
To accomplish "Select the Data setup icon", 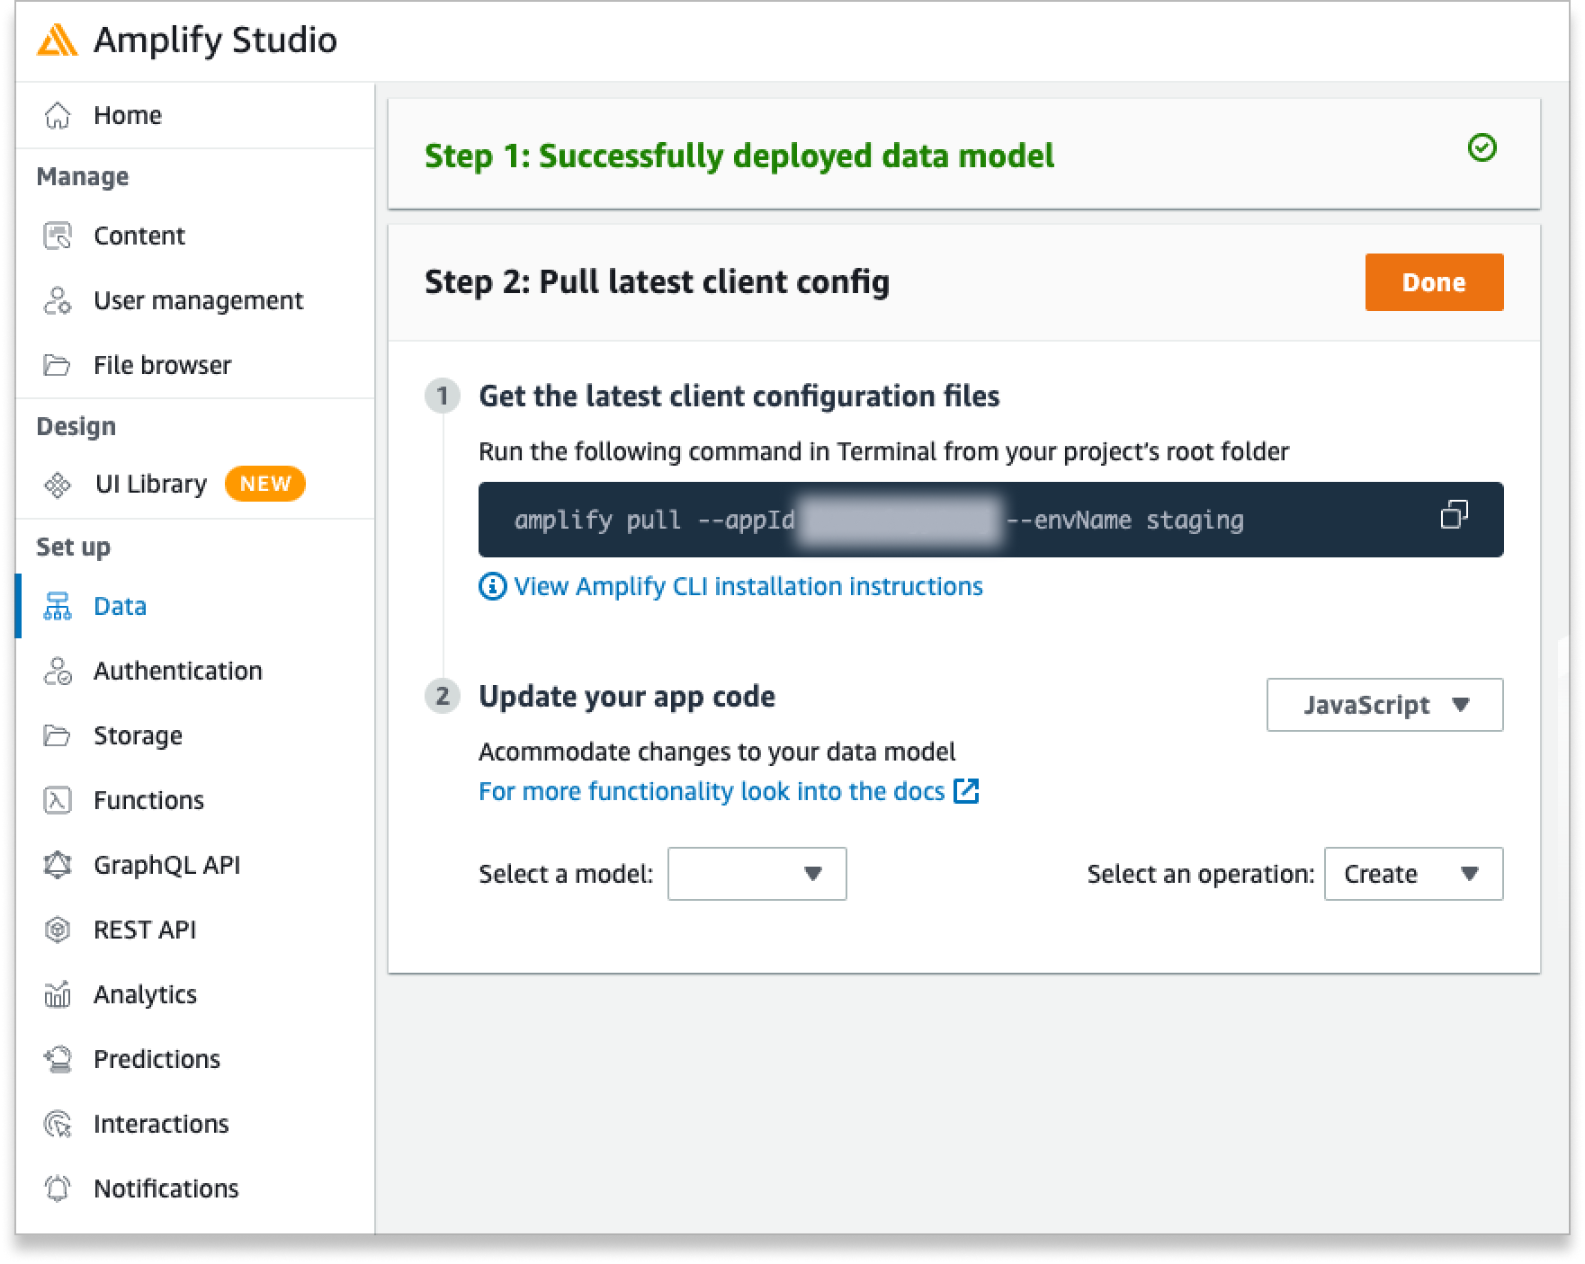I will click(x=58, y=605).
